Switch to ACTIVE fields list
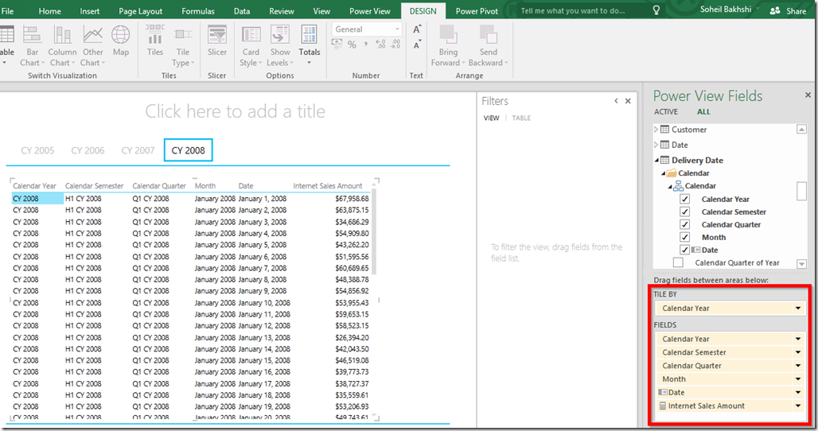The image size is (818, 431). 666,111
